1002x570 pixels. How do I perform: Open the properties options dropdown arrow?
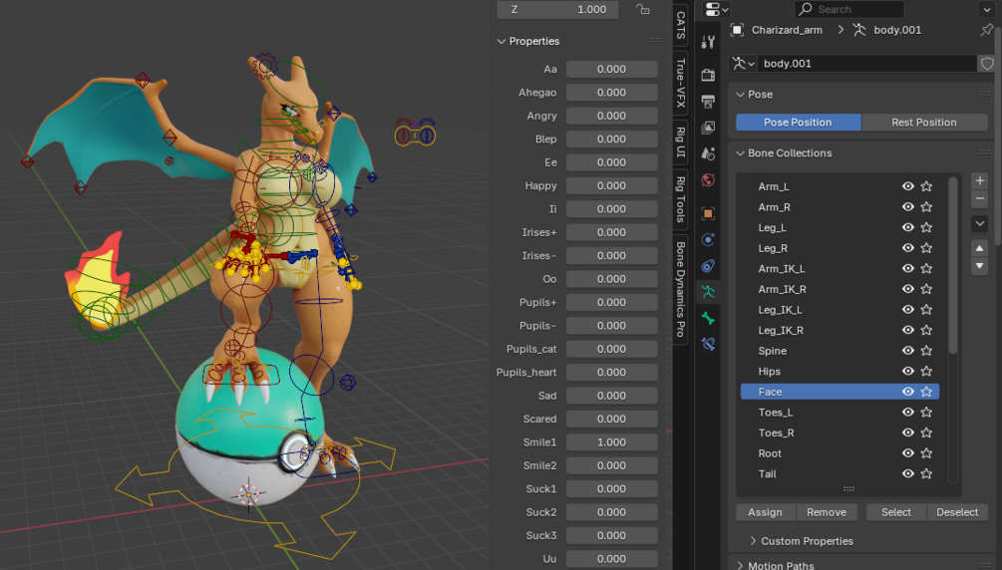[x=987, y=9]
